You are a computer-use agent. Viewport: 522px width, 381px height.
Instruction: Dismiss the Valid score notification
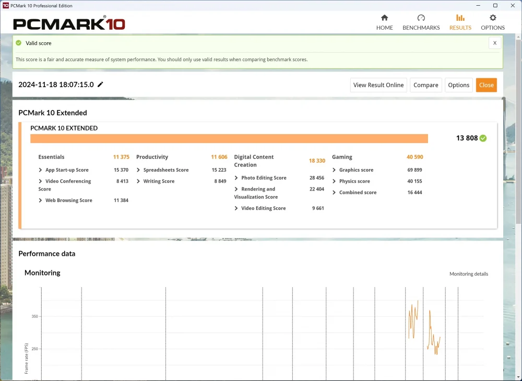click(x=495, y=43)
